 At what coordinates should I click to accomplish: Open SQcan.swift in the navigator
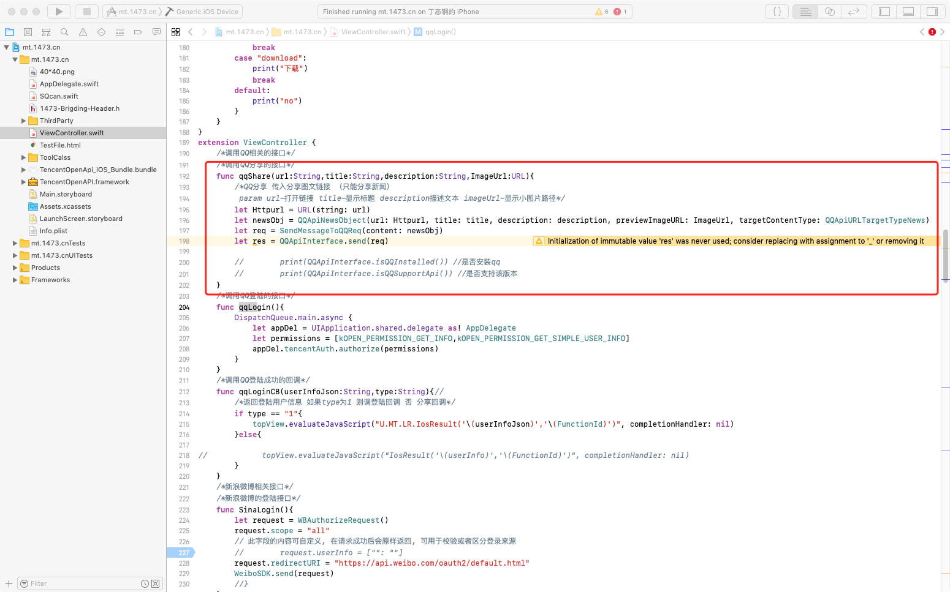59,96
